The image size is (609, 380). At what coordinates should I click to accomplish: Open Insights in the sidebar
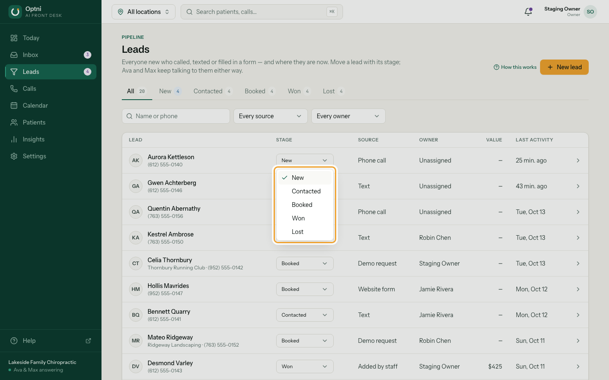coord(51,139)
